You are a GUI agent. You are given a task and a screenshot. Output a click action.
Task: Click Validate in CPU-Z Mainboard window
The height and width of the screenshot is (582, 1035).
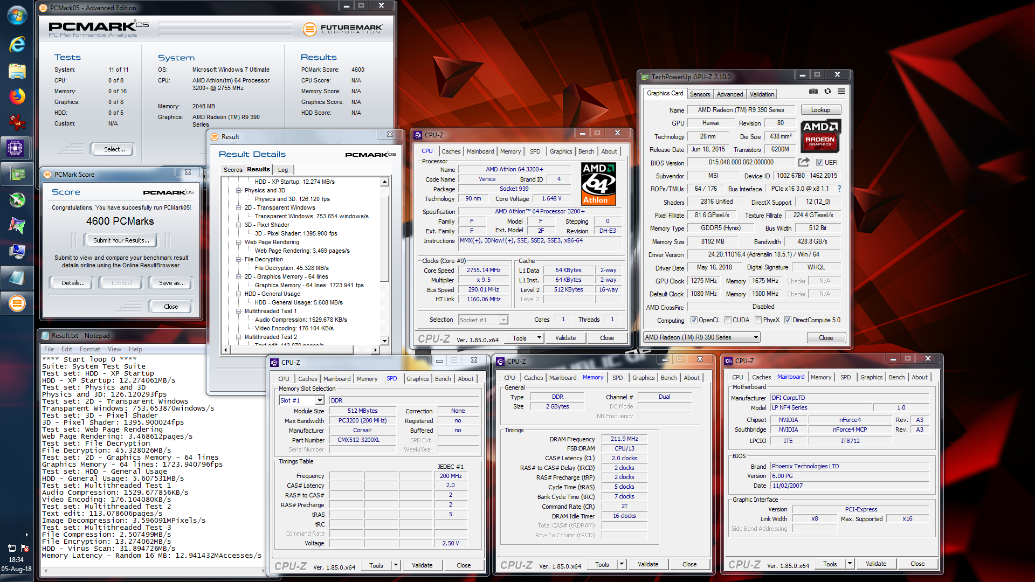(876, 564)
